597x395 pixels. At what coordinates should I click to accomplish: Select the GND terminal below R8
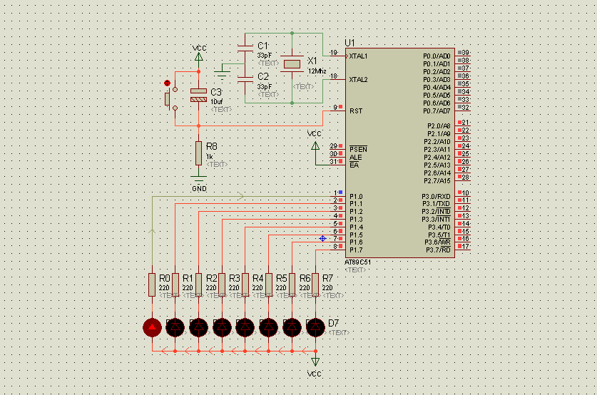[199, 178]
